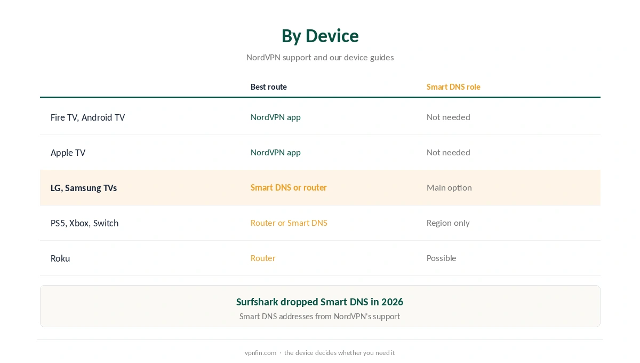The width and height of the screenshot is (640, 363).
Task: Click the 'Possible' cell
Action: (442, 258)
